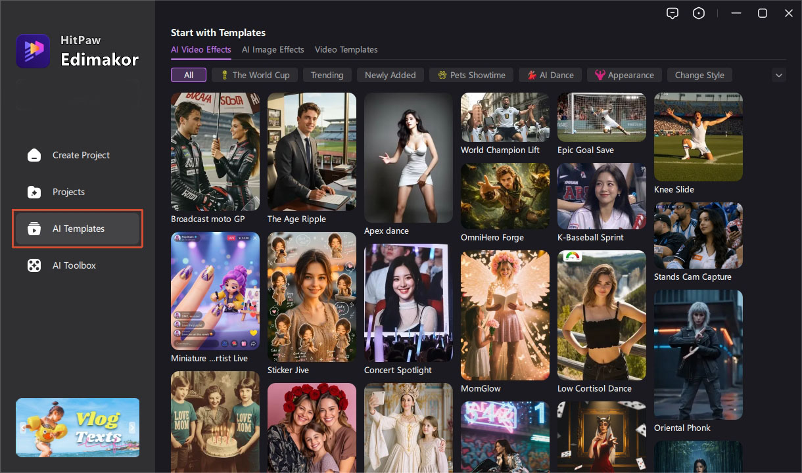The height and width of the screenshot is (473, 802).
Task: Filter by Appearance category
Action: point(625,75)
